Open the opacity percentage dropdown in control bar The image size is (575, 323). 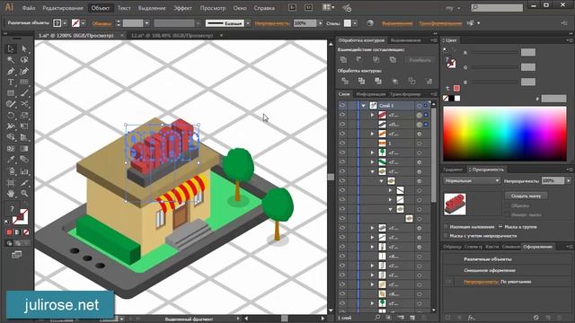tap(320, 23)
